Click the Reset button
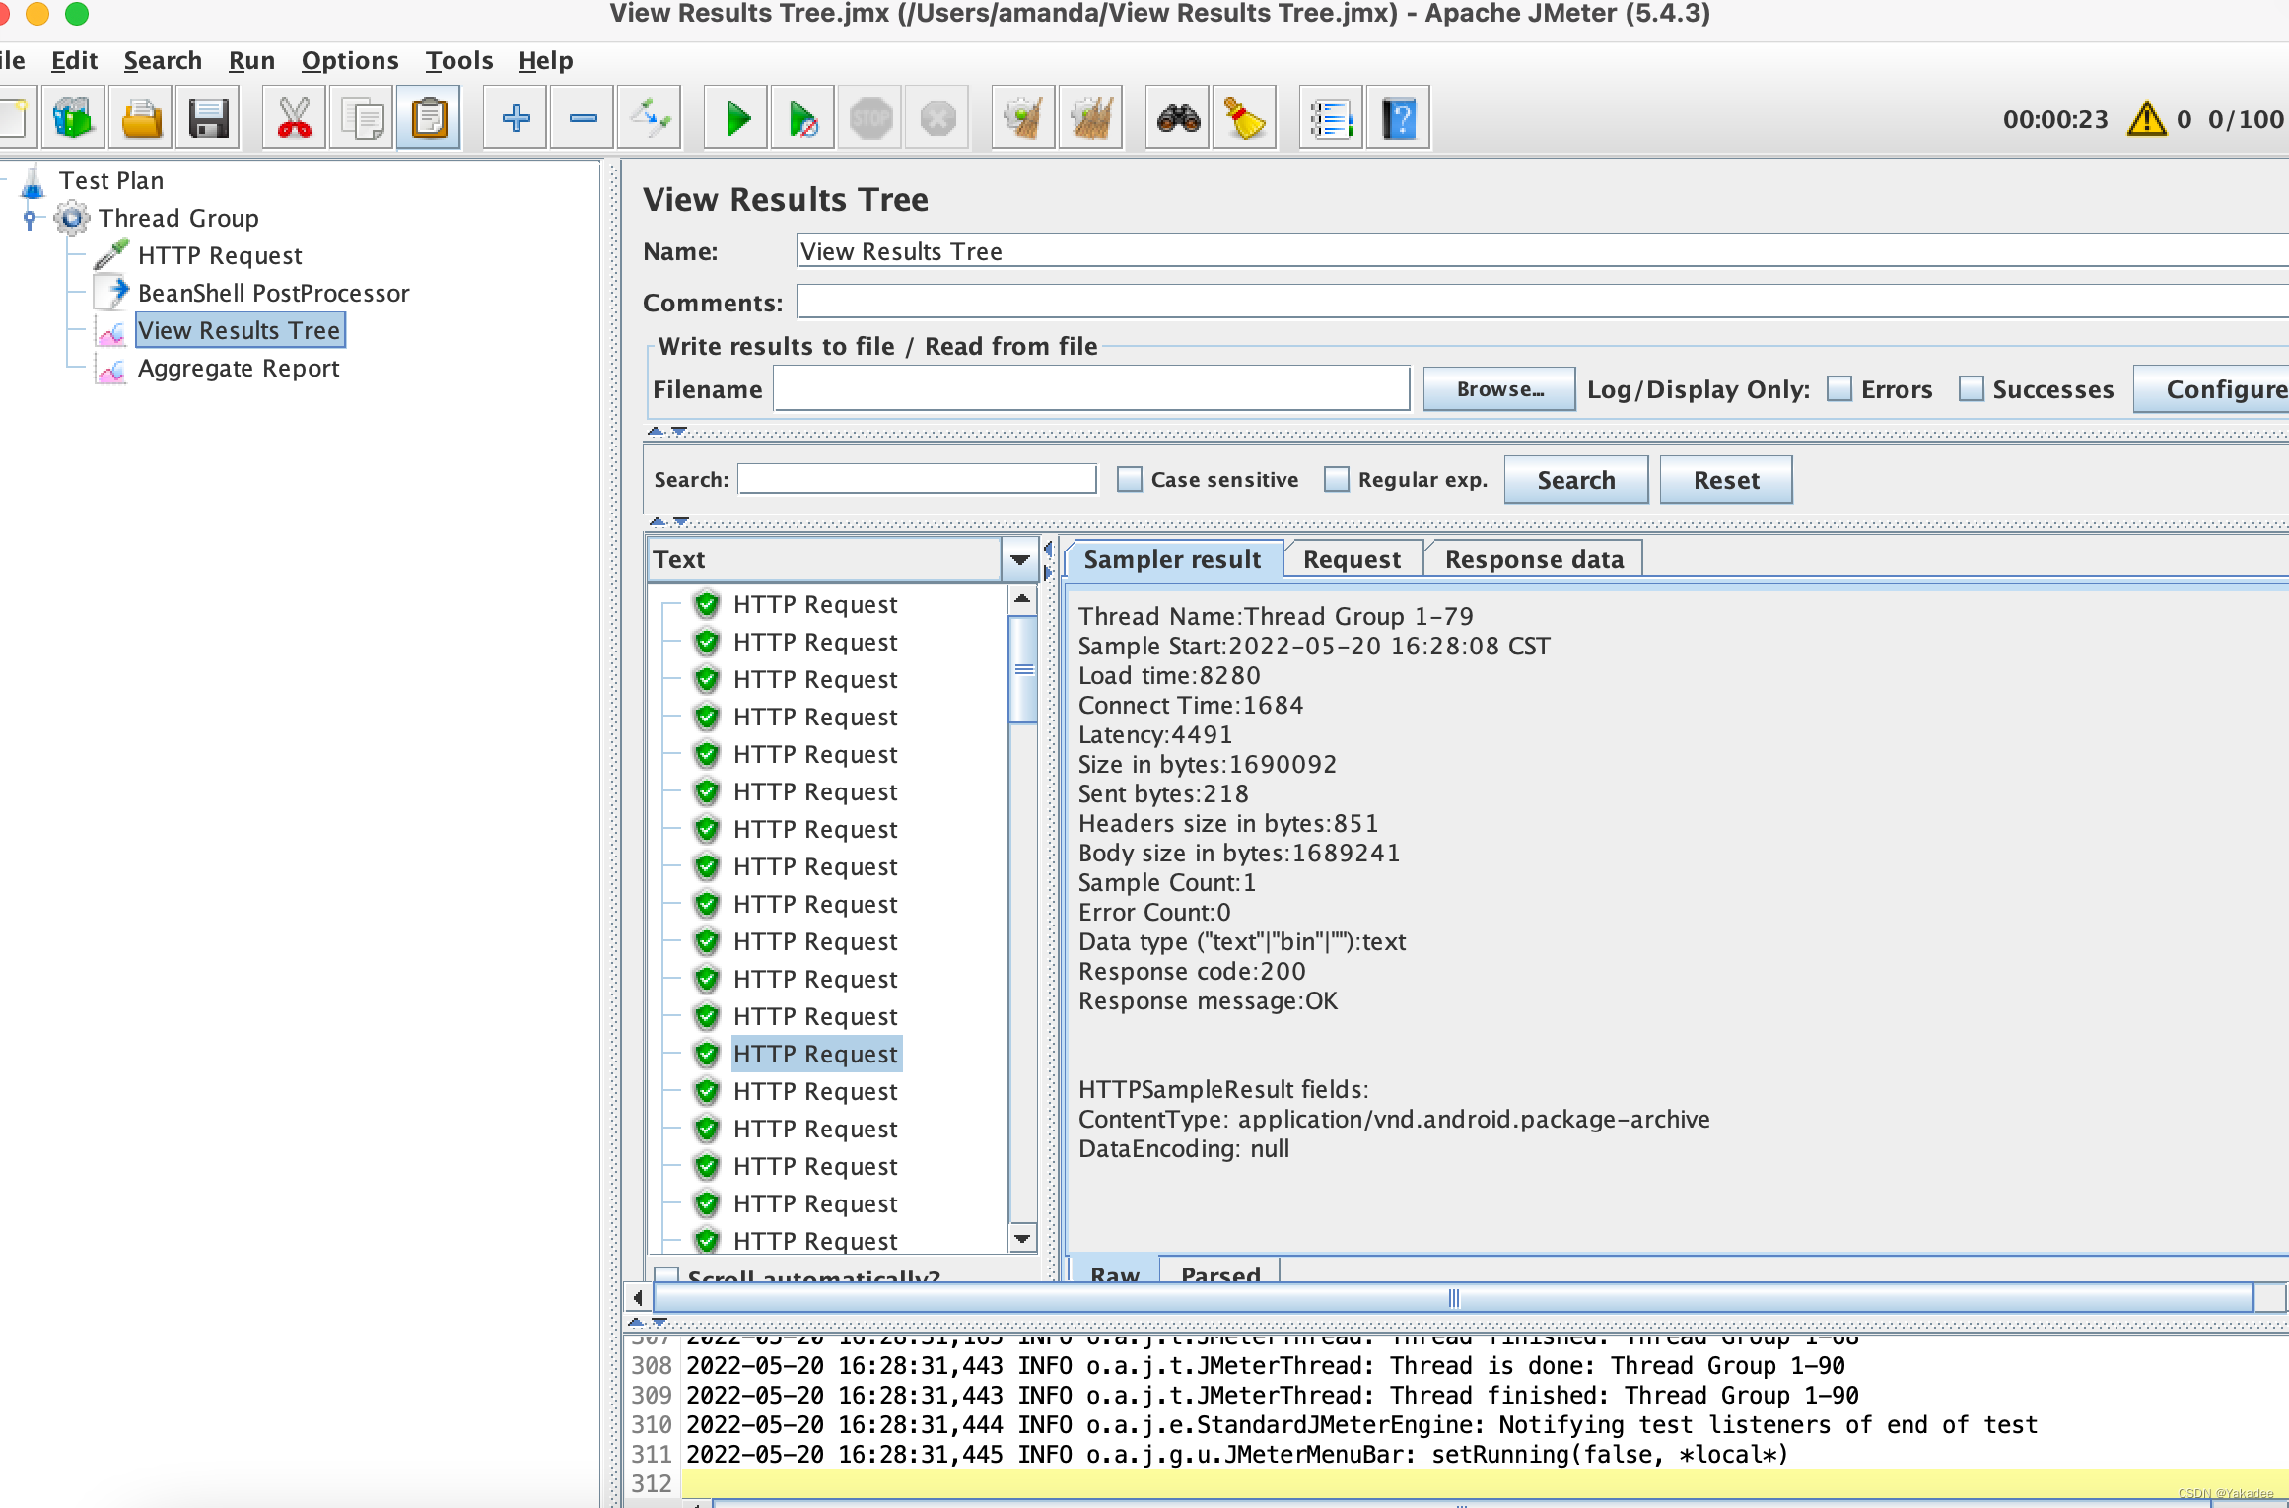2289x1508 pixels. click(x=1726, y=480)
